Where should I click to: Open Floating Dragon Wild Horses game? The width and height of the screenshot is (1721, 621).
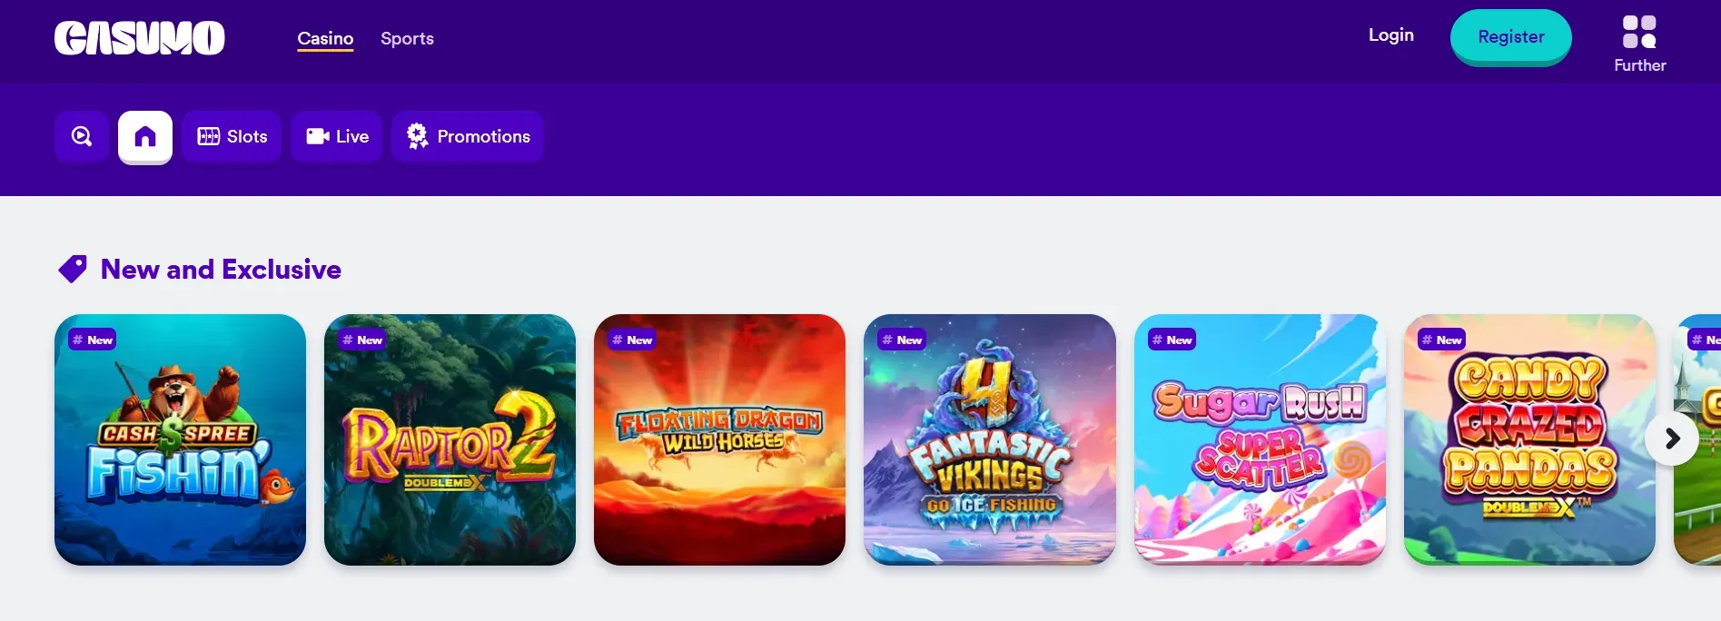(x=719, y=439)
